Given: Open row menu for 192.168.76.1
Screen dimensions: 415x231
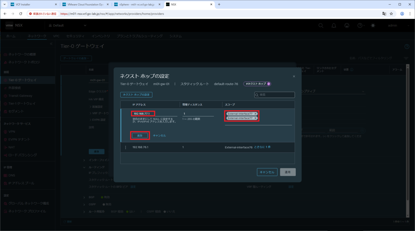Looking at the screenshot, I should [x=125, y=147].
